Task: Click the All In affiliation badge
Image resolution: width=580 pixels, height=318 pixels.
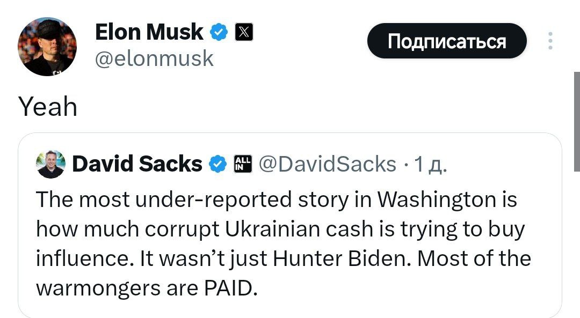Action: click(243, 164)
